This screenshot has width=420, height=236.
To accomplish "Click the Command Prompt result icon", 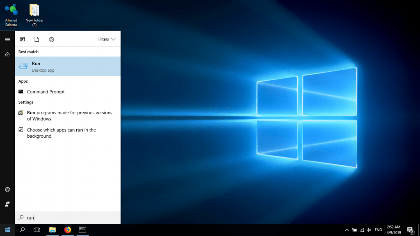I will 21,91.
